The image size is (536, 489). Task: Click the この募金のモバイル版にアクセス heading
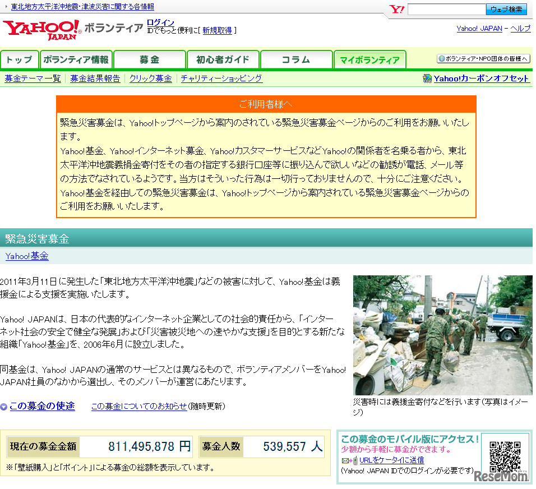(410, 440)
